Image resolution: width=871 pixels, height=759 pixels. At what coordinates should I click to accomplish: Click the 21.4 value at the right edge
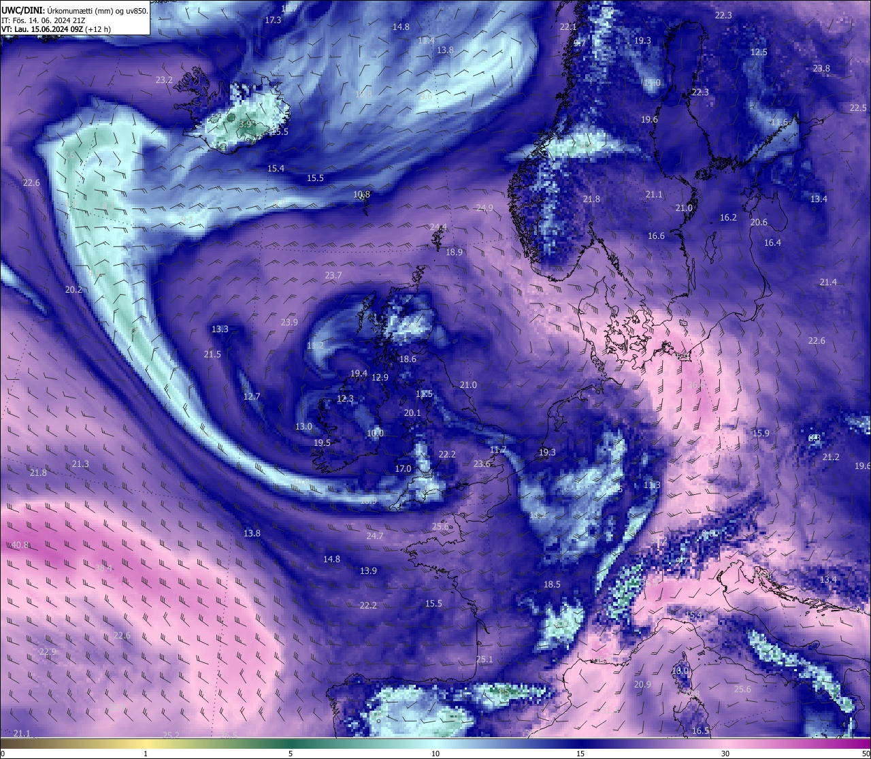point(828,282)
